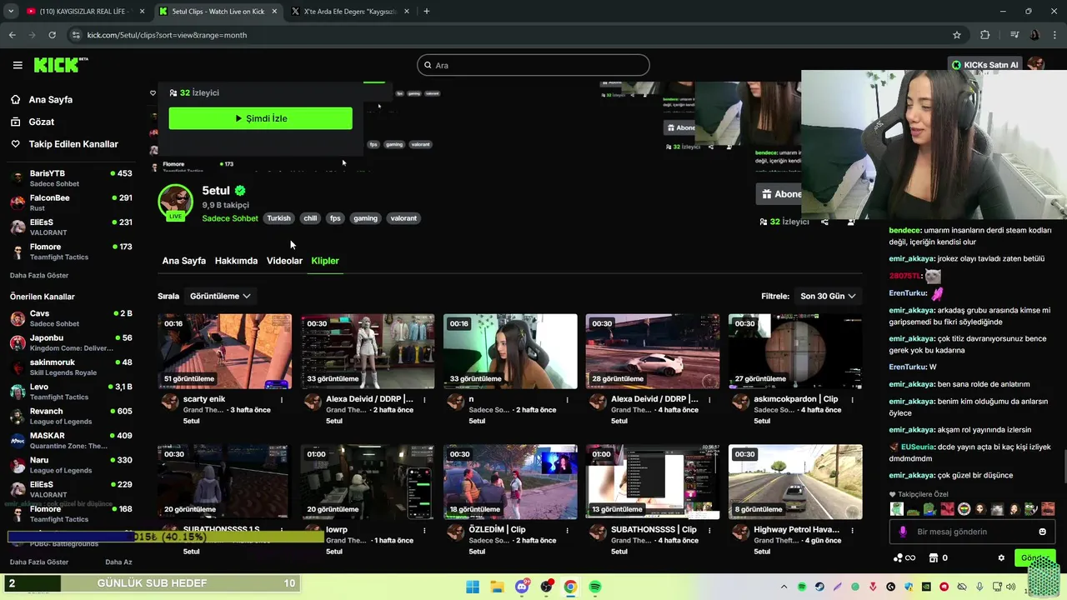Open the profile avatar in Kick header
The image size is (1067, 600).
click(1036, 65)
